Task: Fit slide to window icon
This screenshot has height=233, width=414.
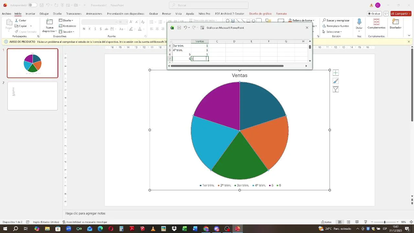Action: pyautogui.click(x=411, y=222)
